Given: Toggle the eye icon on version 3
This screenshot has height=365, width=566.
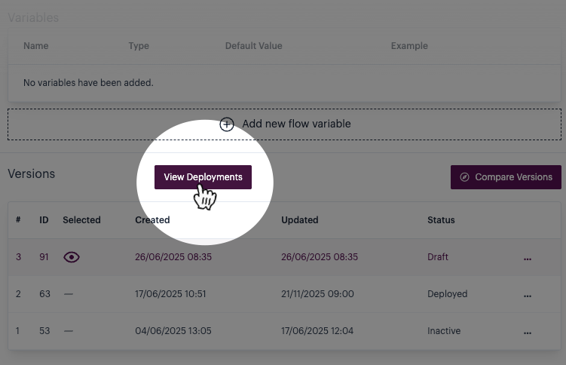Looking at the screenshot, I should click(x=72, y=257).
